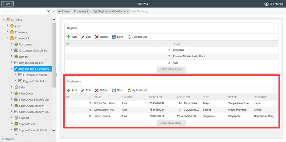Click the Save disk icon in Customers toolbar
The width and height of the screenshot is (286, 142).
(114, 90)
